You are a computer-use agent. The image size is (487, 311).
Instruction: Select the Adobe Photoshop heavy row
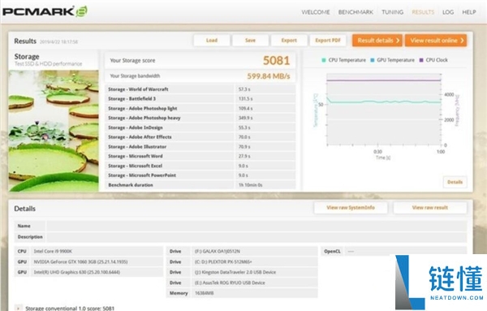point(200,118)
